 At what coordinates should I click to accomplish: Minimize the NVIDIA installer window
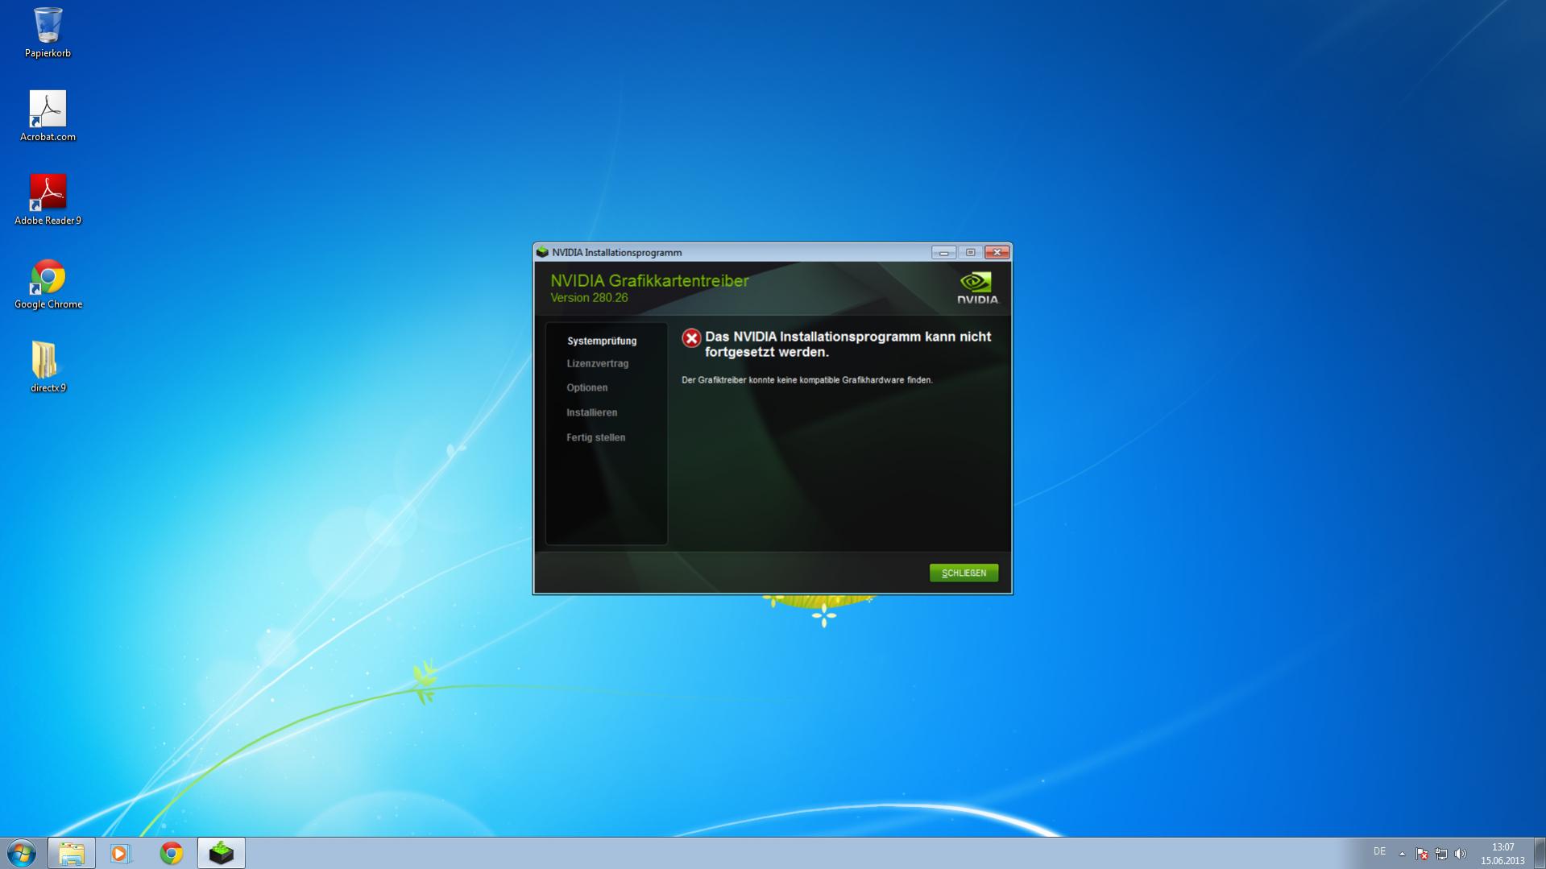click(943, 252)
